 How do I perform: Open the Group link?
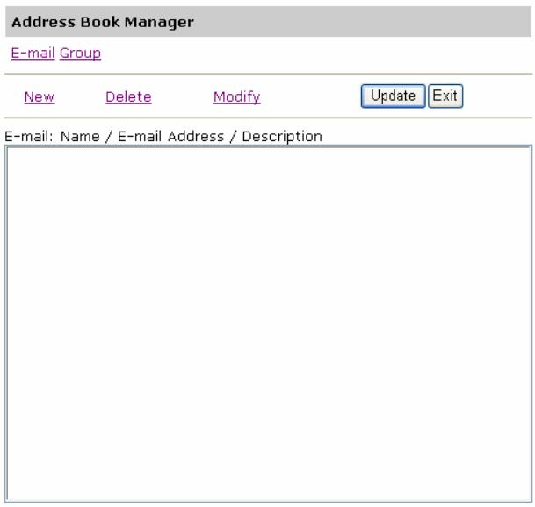point(80,54)
